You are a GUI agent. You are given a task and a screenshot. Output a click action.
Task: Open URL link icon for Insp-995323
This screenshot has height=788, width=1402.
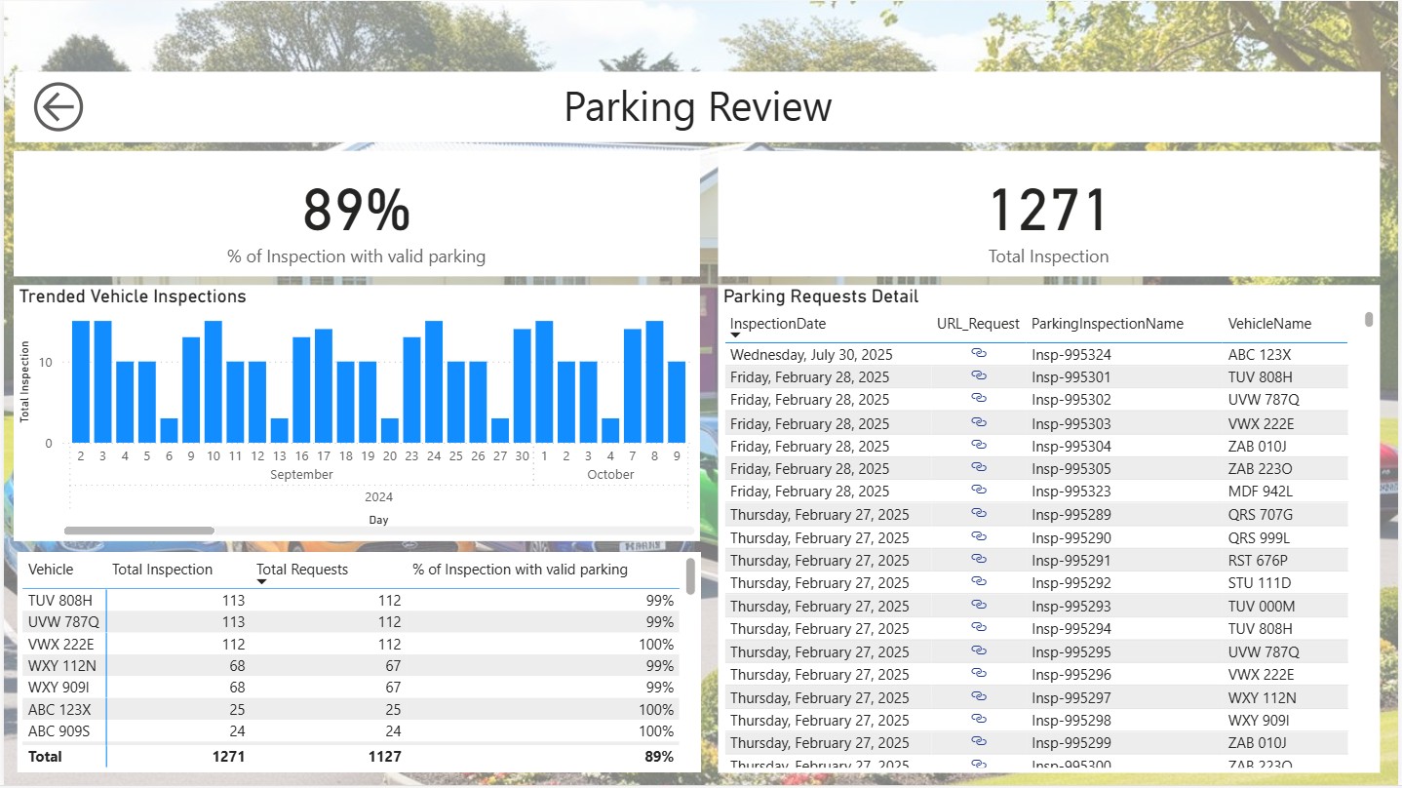click(x=979, y=491)
